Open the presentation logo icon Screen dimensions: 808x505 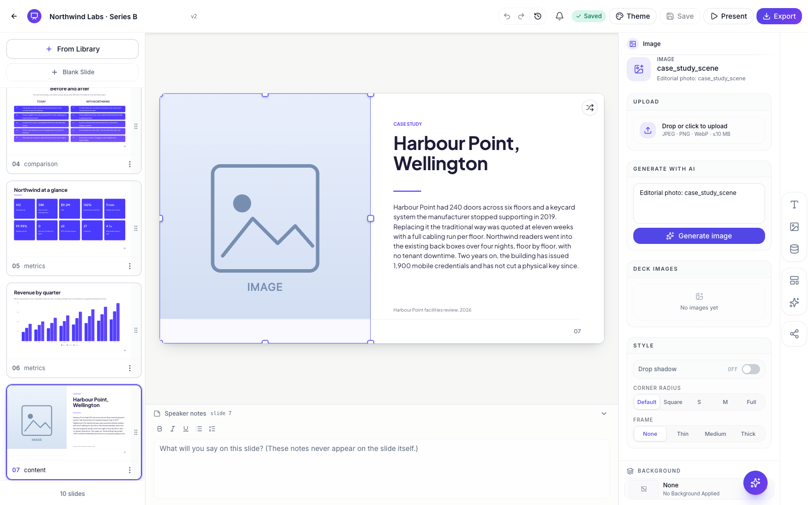click(34, 16)
